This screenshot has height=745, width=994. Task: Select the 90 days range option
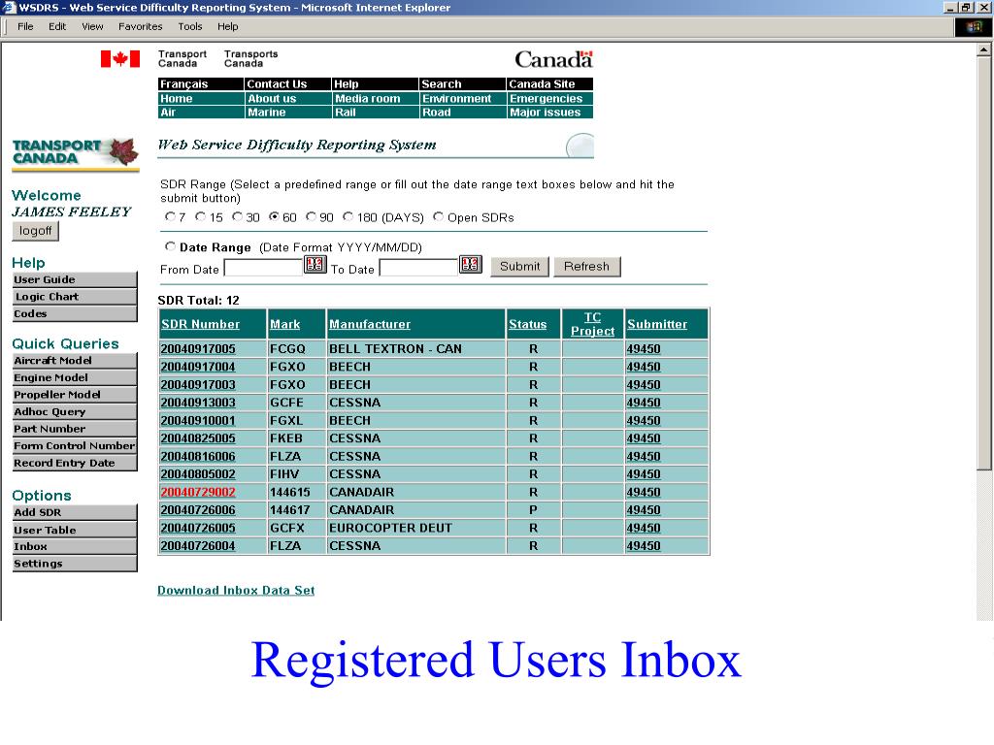click(x=312, y=217)
